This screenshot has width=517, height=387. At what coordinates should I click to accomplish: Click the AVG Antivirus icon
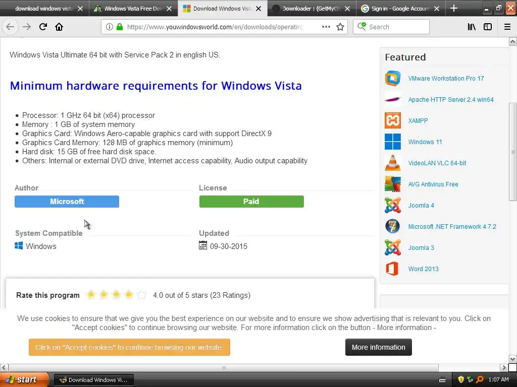pos(393,184)
